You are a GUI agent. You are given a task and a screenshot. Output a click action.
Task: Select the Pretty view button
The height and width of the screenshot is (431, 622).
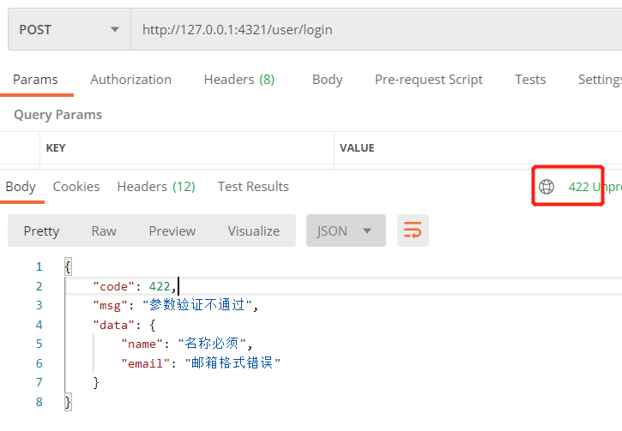pos(41,231)
